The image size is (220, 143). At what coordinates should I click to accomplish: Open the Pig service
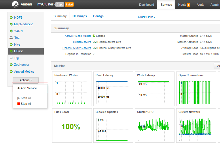16,58
